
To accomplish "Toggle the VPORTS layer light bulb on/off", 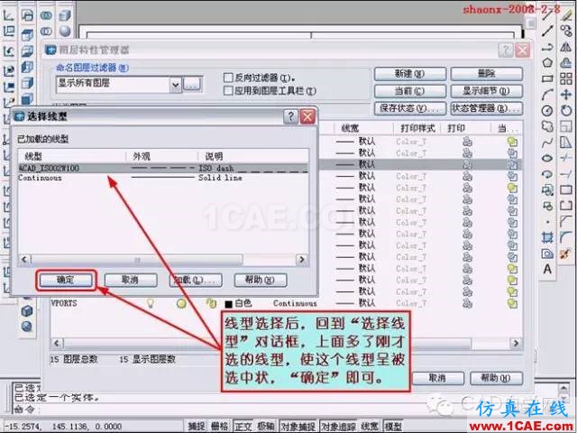I will [x=151, y=303].
